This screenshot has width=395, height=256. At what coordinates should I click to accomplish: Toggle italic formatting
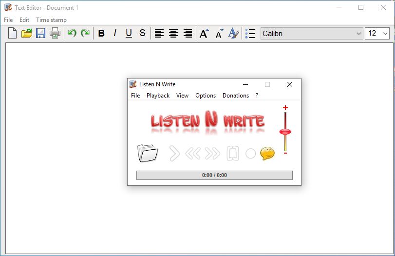pos(115,33)
